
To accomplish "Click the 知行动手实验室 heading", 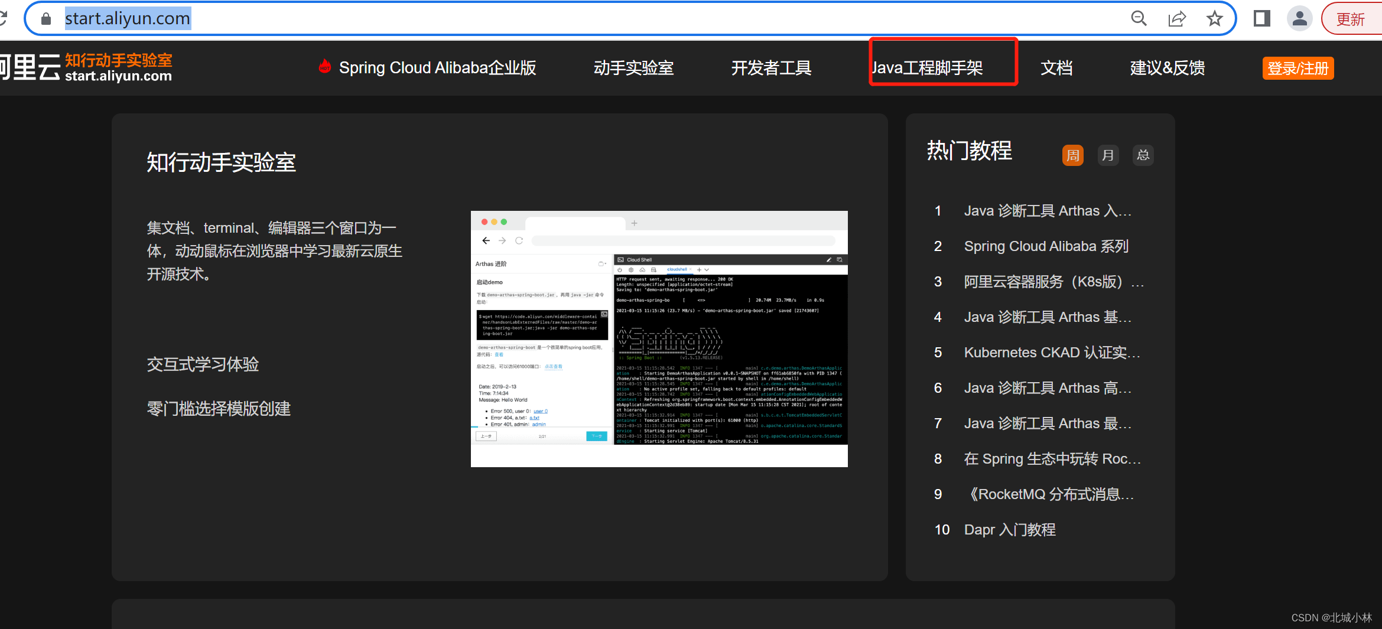I will point(221,162).
